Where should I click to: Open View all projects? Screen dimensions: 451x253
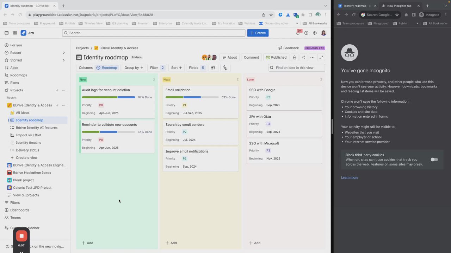click(26, 195)
